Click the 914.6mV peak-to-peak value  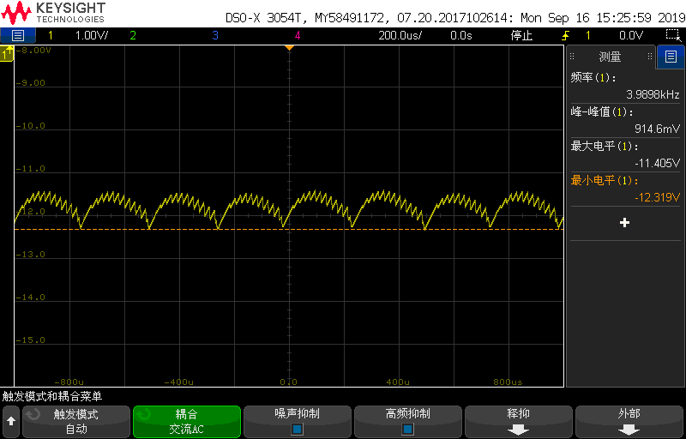click(657, 129)
